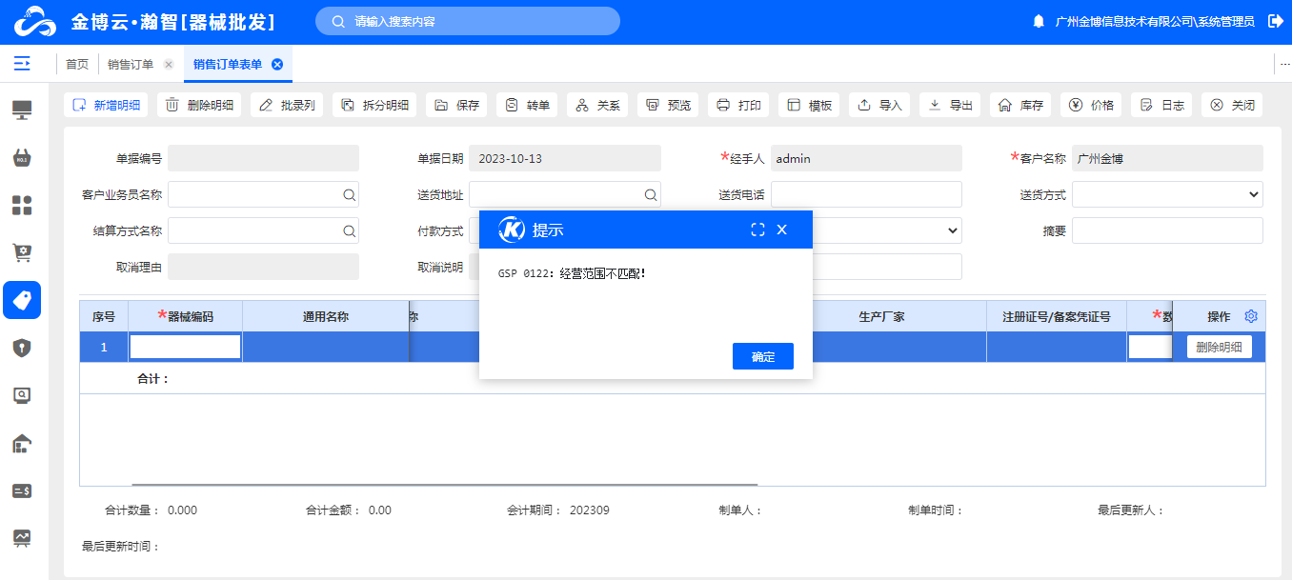The height and width of the screenshot is (580, 1292).
Task: Collapse the left sidebar menu
Action: tap(22, 64)
